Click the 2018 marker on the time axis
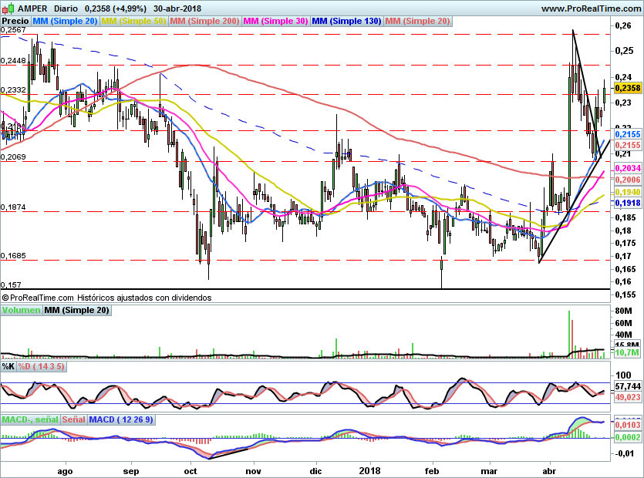The height and width of the screenshot is (478, 644). [370, 470]
